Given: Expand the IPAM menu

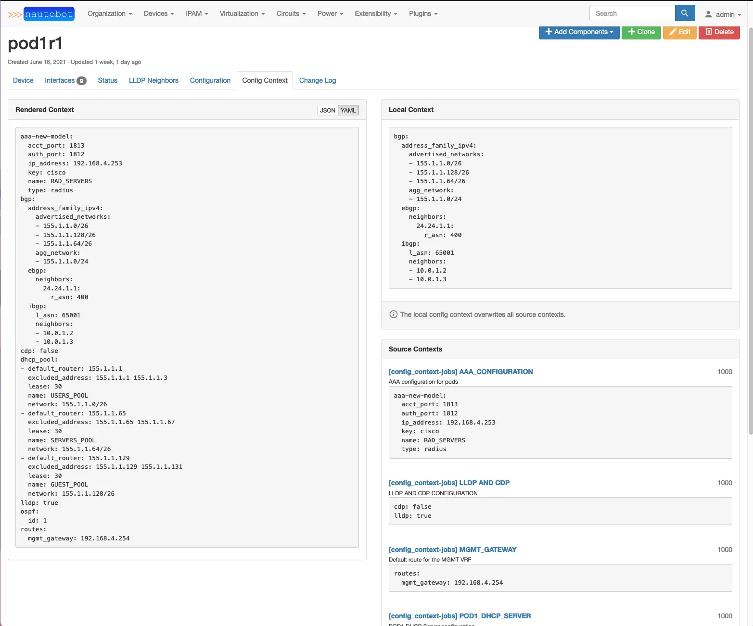Looking at the screenshot, I should point(197,13).
